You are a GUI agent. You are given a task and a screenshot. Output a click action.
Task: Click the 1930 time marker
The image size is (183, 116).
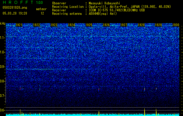(176, 25)
